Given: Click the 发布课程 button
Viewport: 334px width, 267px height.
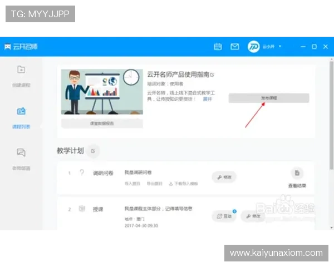Looking at the screenshot, I should tap(269, 98).
